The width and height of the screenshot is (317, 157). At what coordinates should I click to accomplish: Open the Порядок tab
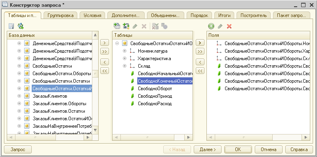[x=199, y=15]
